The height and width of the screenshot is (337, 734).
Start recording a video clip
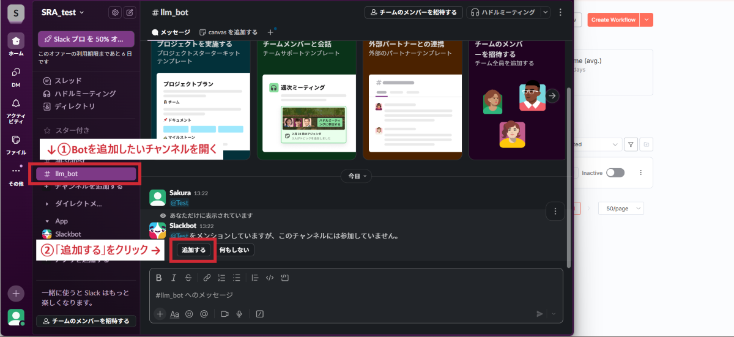click(224, 314)
